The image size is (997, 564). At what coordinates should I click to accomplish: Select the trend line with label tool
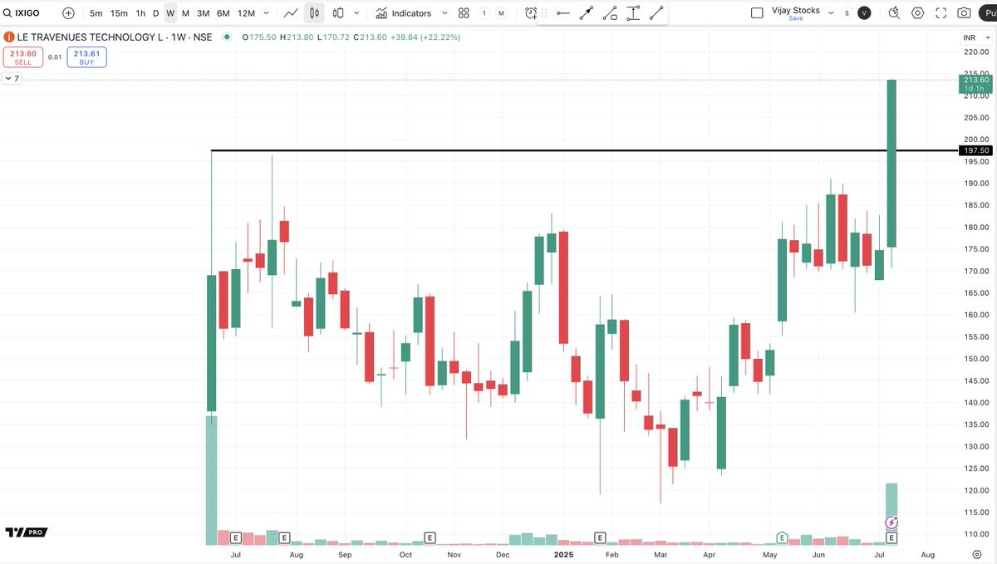(x=610, y=13)
